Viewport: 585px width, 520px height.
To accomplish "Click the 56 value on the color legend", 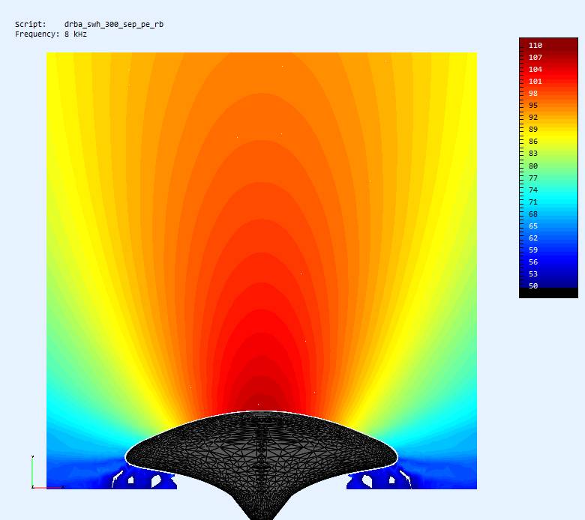I will click(533, 262).
